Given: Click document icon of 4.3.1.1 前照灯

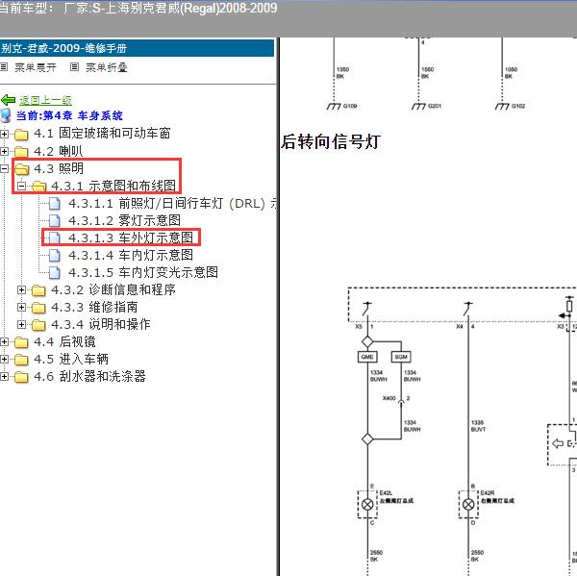Looking at the screenshot, I should [55, 203].
